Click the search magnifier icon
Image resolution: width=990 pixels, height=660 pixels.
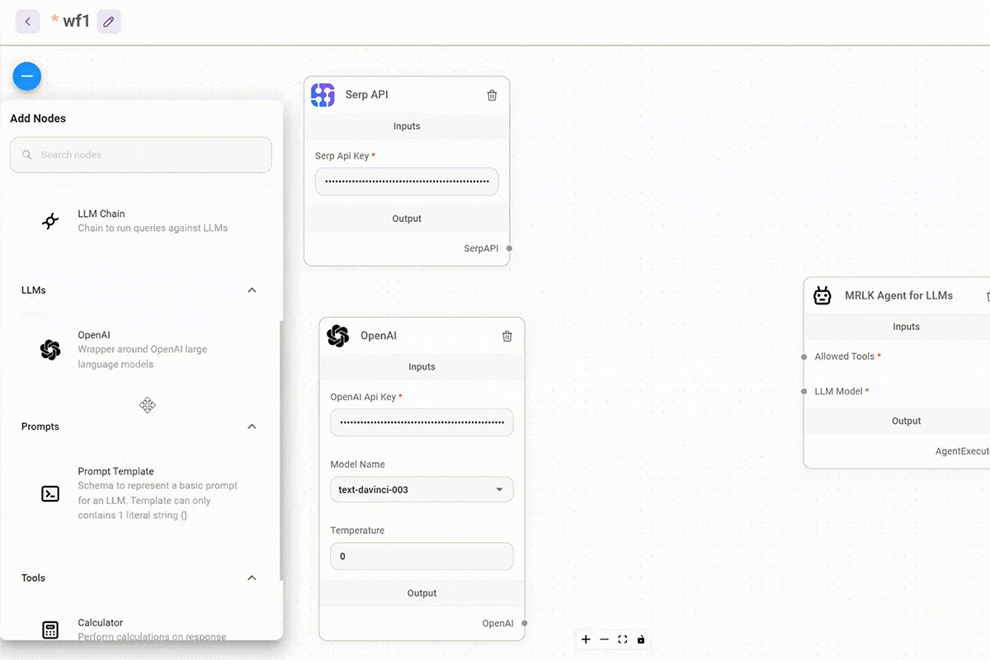pyautogui.click(x=27, y=155)
